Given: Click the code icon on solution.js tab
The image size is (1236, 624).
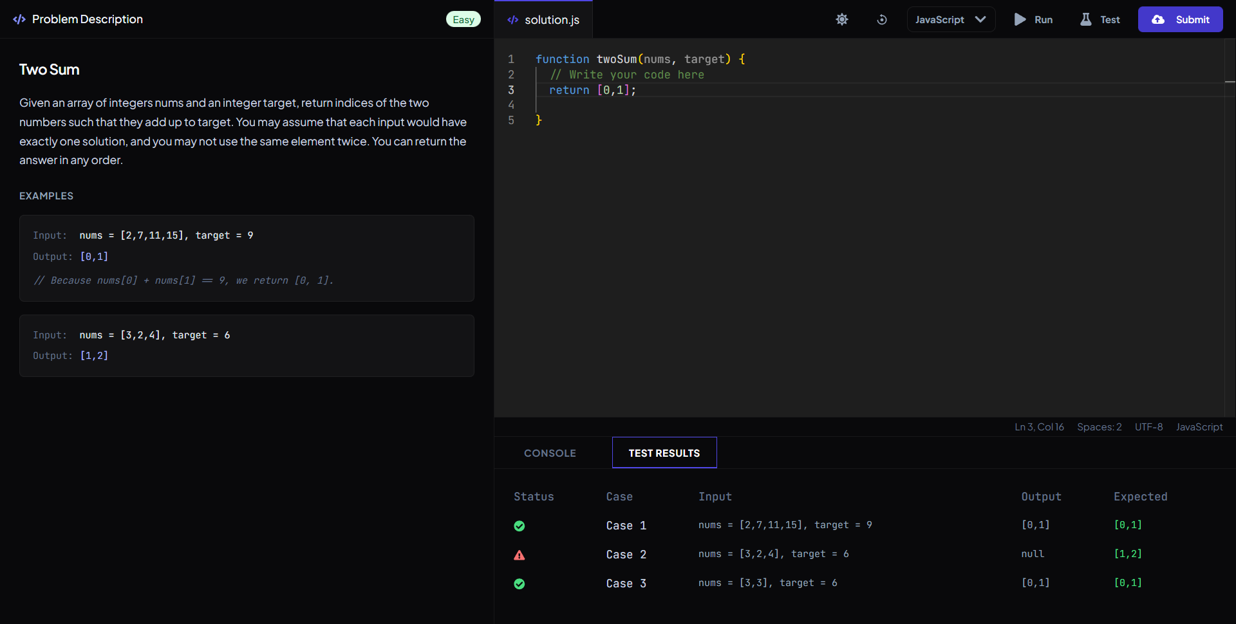Looking at the screenshot, I should tap(512, 19).
